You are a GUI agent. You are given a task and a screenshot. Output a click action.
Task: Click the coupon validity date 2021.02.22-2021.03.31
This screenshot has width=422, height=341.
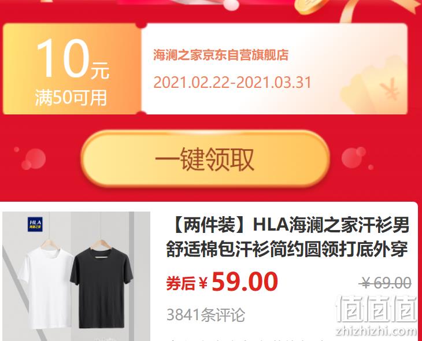coord(232,82)
